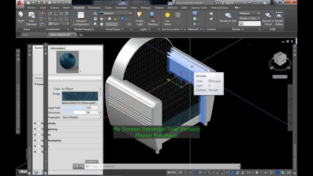
Task: Open the Realistic visual style dropdown
Action: (116, 13)
